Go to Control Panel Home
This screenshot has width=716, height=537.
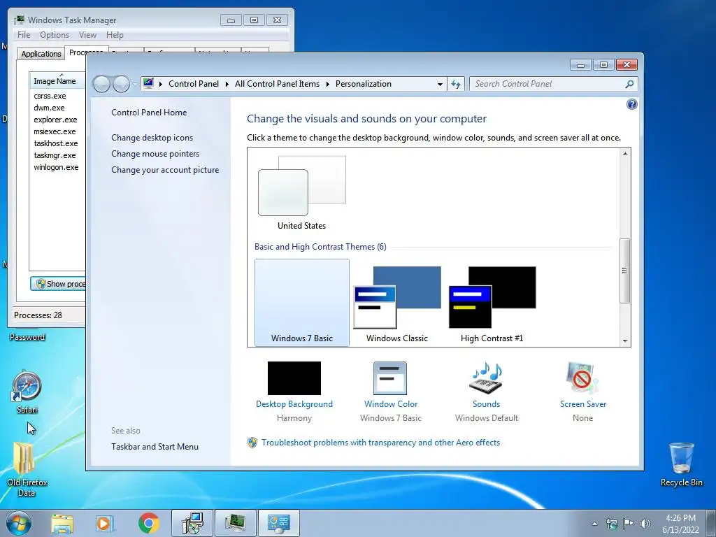coord(149,113)
